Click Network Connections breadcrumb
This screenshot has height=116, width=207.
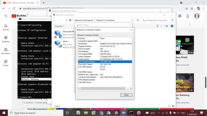pos(105,20)
